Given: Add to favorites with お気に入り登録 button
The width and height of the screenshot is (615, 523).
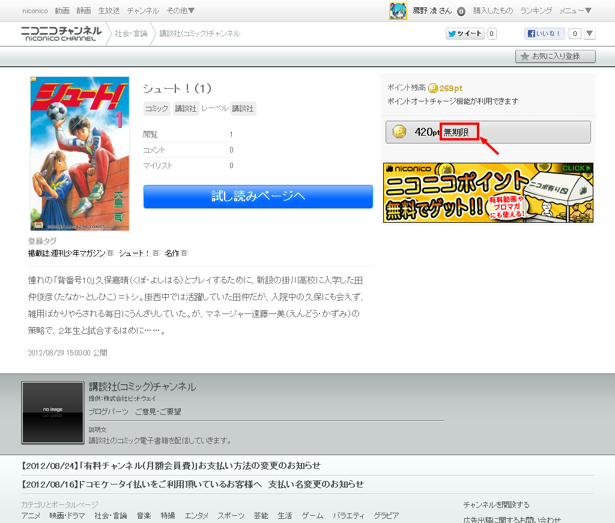Looking at the screenshot, I should coord(556,56).
